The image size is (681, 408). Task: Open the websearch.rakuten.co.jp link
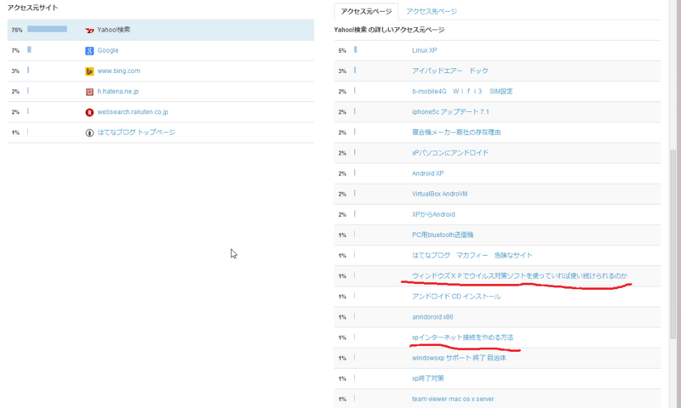(133, 112)
